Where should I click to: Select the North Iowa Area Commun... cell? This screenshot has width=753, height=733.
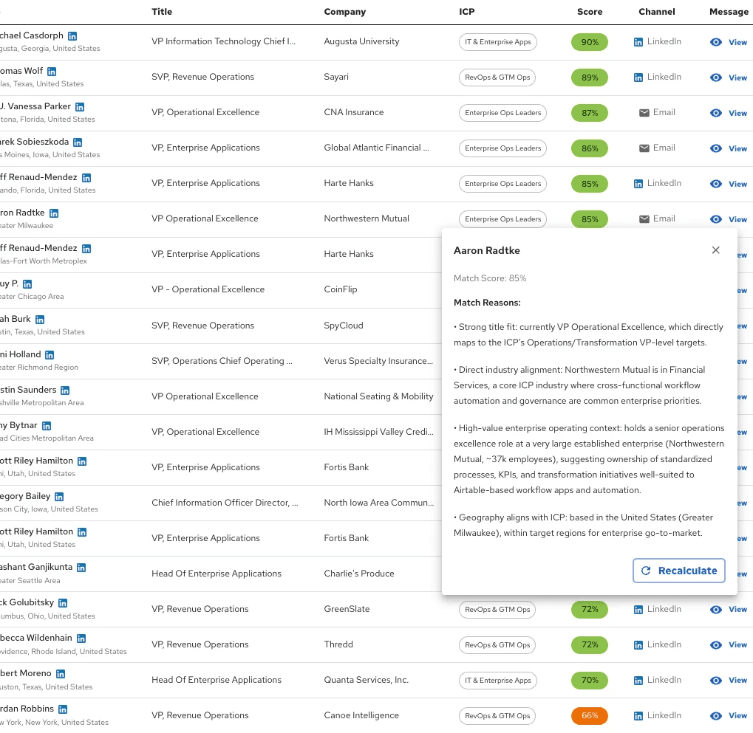(x=378, y=503)
